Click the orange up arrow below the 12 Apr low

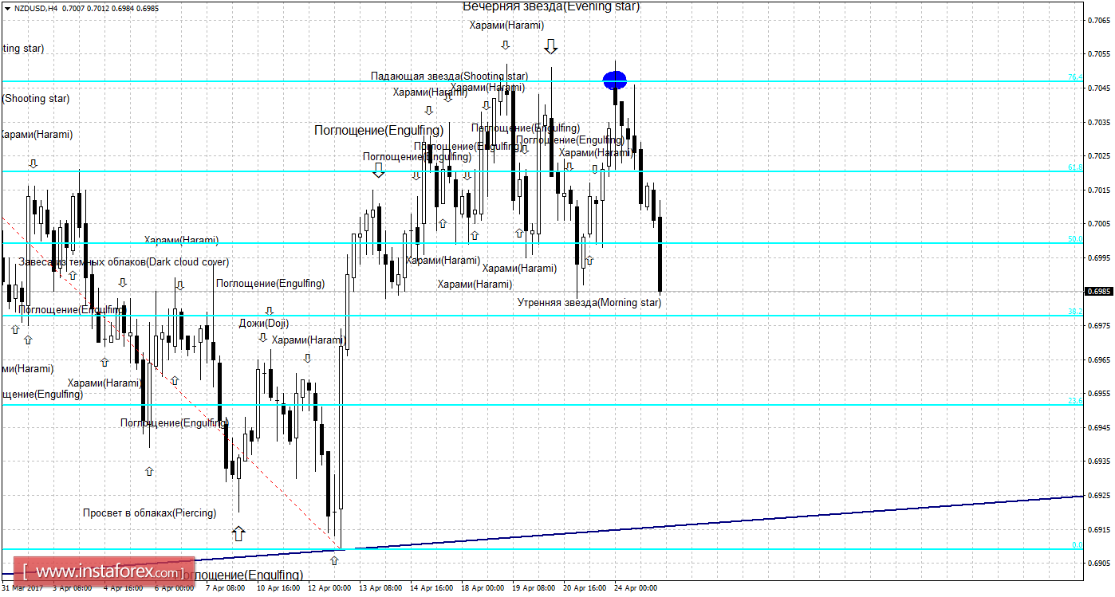334,560
